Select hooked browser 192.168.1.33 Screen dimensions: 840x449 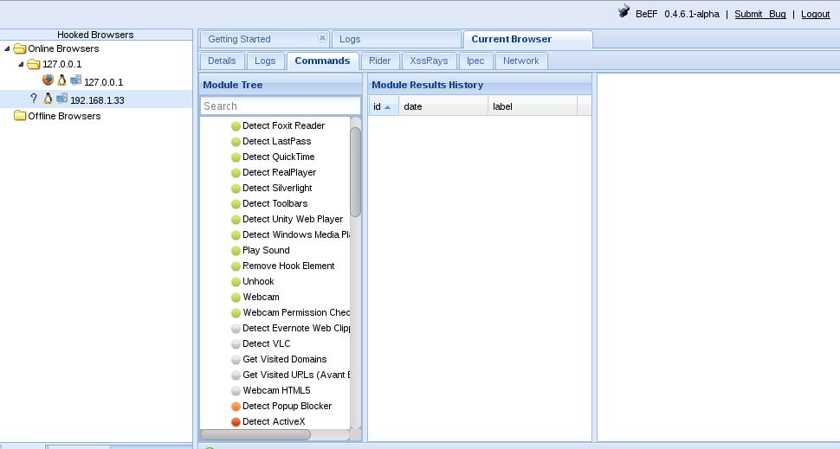point(96,100)
